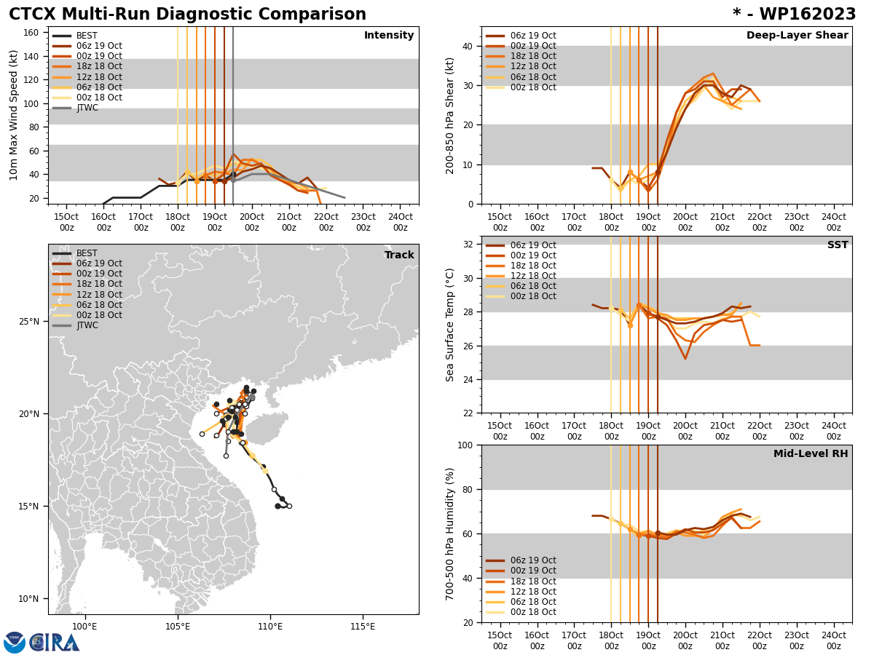Click the SST panel title

click(838, 245)
